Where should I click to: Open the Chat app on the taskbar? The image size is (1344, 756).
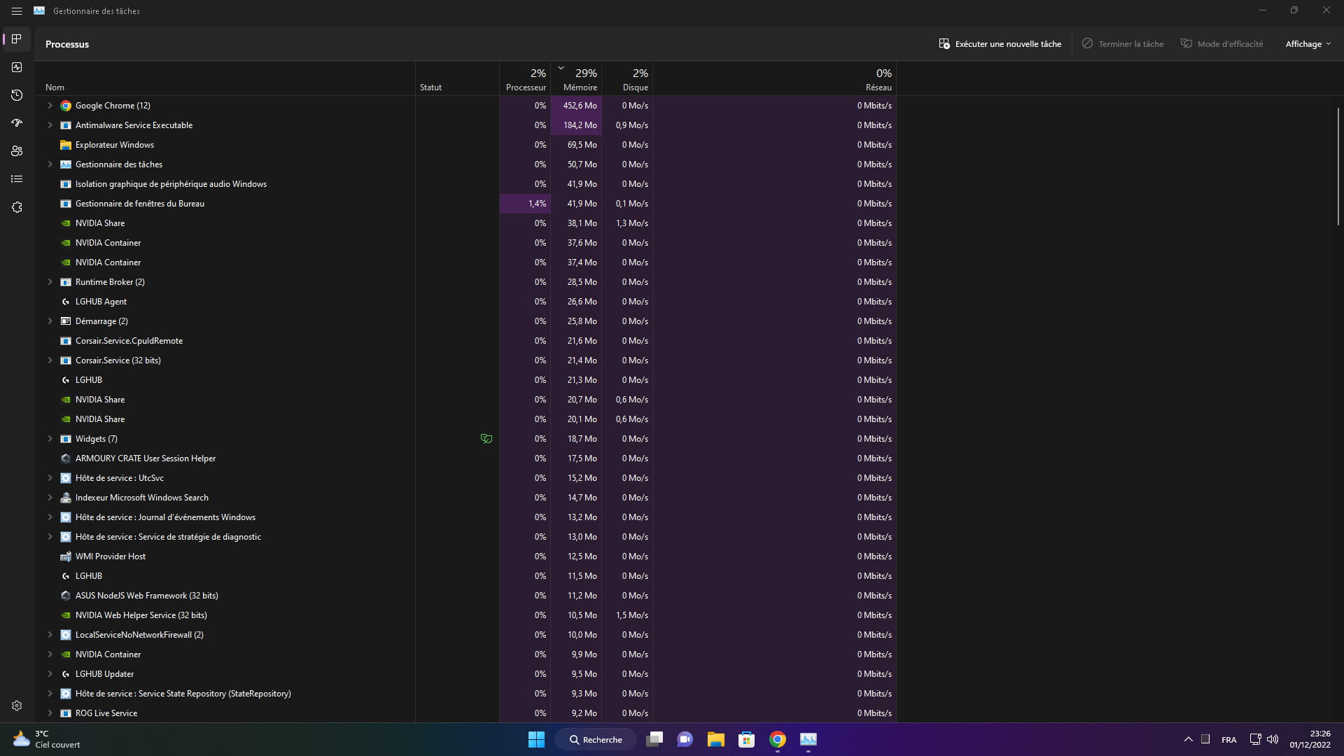(685, 739)
